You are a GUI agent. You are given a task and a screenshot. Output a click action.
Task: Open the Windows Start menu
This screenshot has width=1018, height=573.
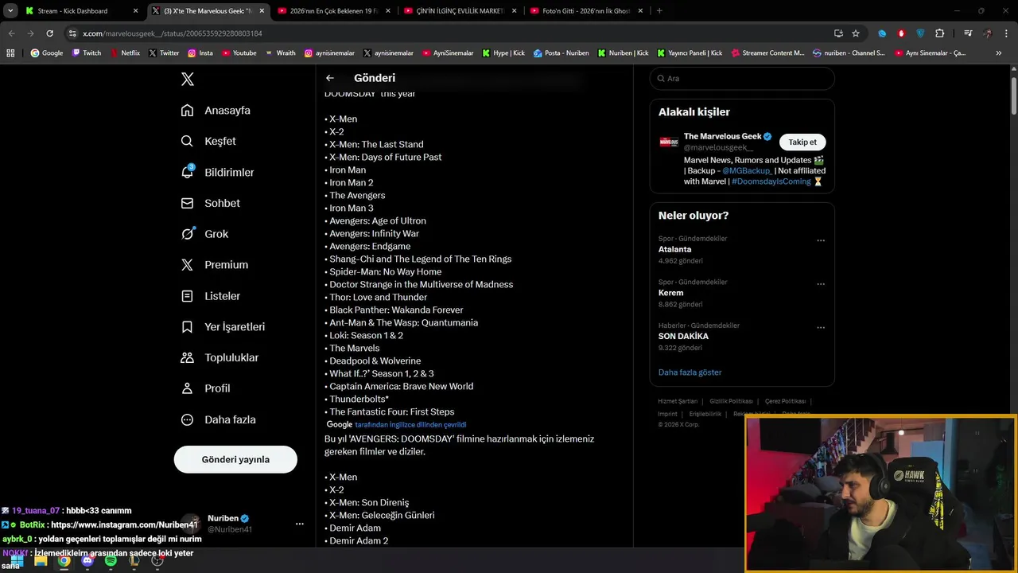17,560
